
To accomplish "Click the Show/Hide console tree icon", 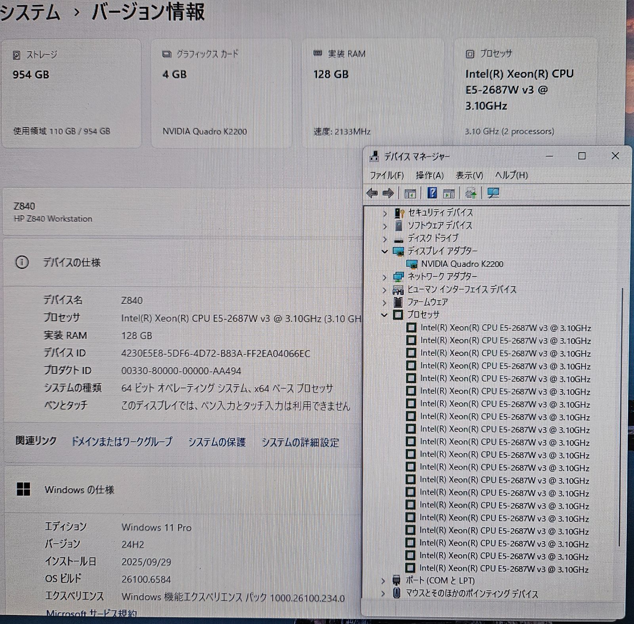I will 411,193.
